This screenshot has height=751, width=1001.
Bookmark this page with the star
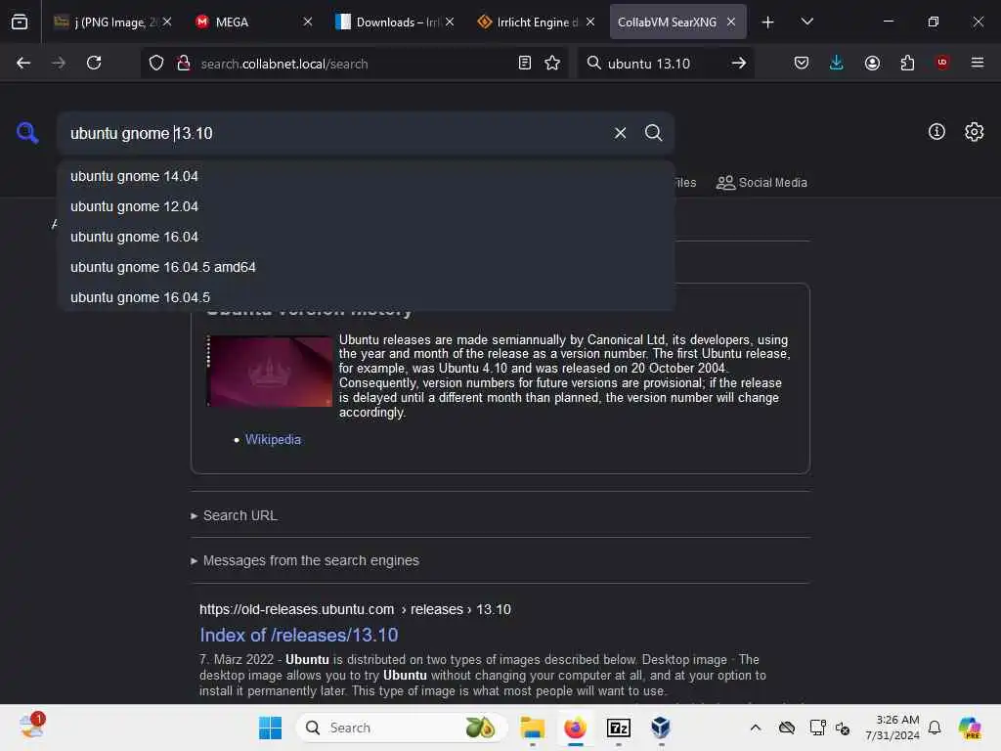coord(552,63)
